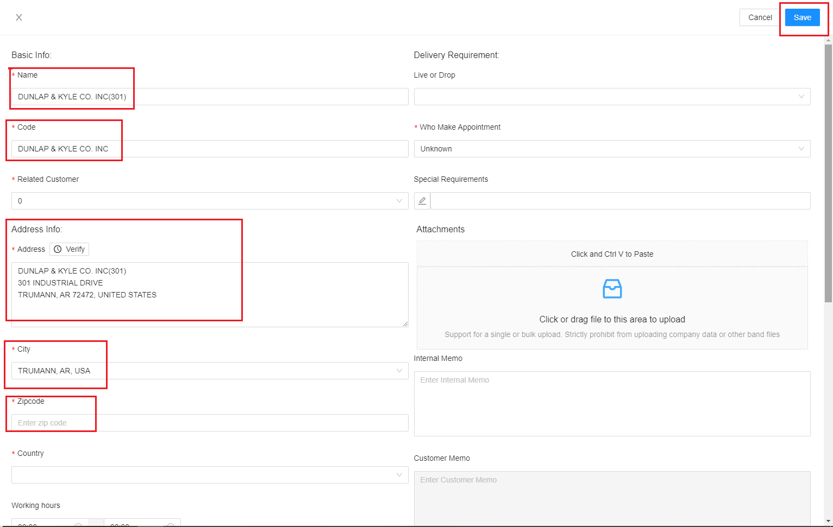Click the Internal Memo text area
833x527 pixels.
pos(612,404)
